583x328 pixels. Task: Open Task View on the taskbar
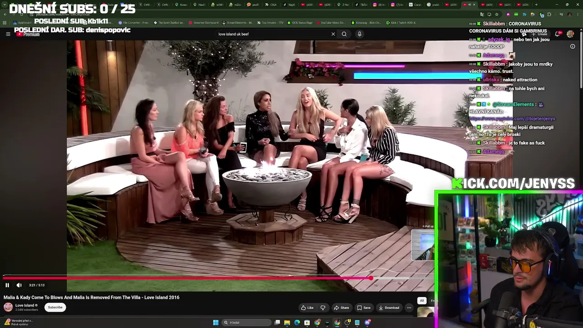pos(277,323)
